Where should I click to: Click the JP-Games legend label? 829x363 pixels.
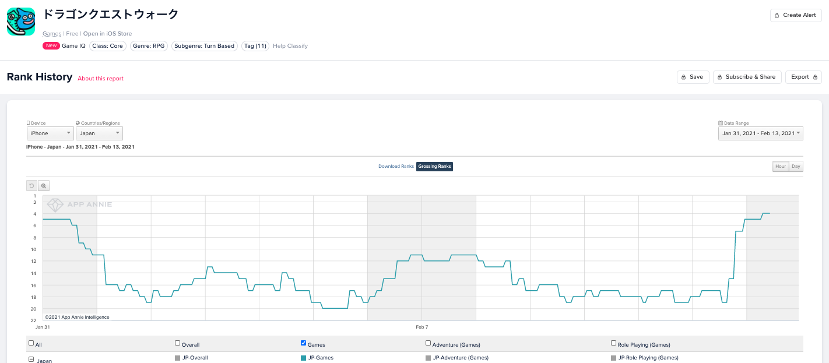pyautogui.click(x=321, y=358)
